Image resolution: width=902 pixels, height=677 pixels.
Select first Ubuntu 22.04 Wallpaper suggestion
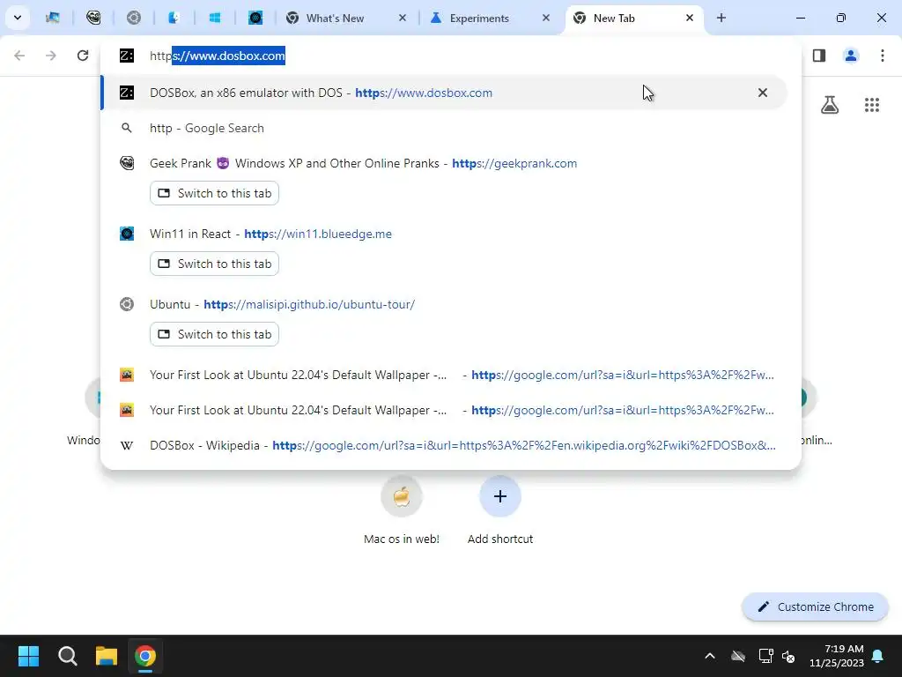coord(444,375)
